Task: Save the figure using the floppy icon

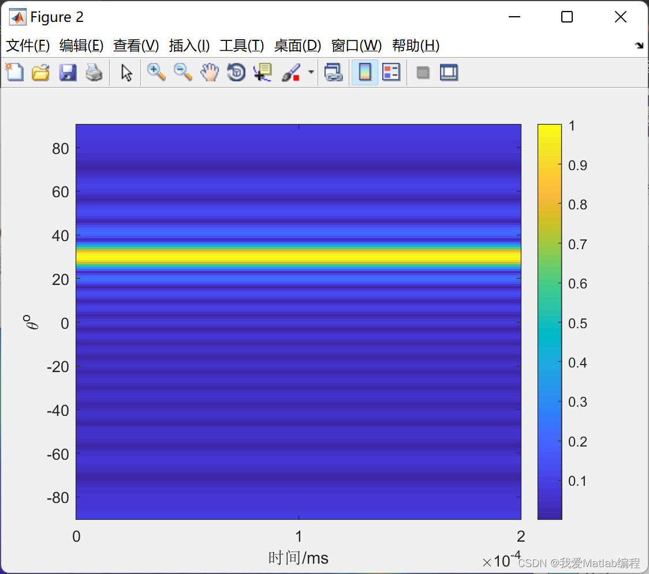Action: click(x=68, y=72)
